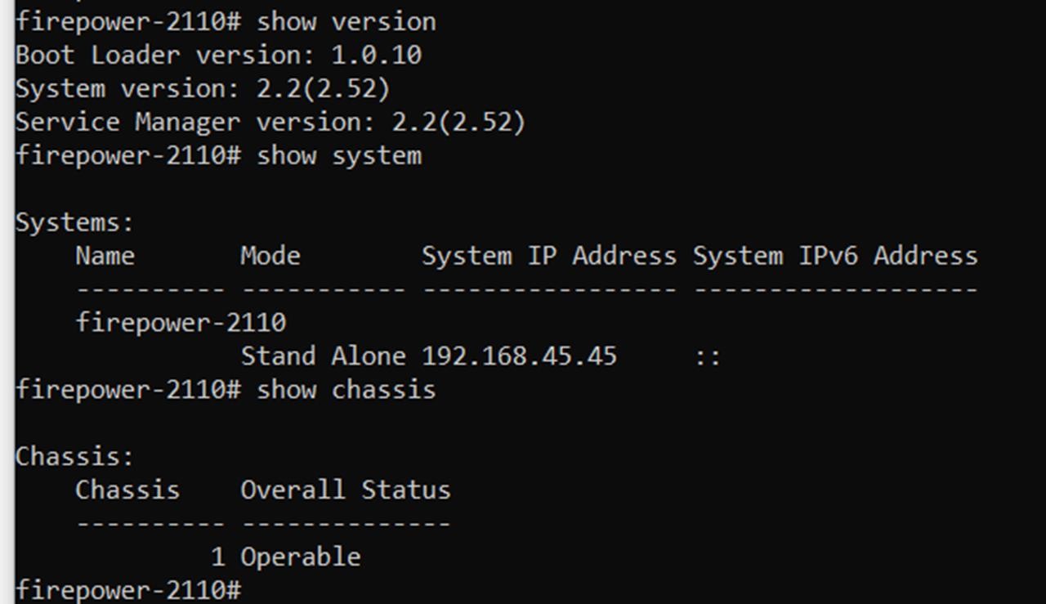The height and width of the screenshot is (604, 1046).
Task: Click the Service Manager version line
Action: (x=270, y=122)
